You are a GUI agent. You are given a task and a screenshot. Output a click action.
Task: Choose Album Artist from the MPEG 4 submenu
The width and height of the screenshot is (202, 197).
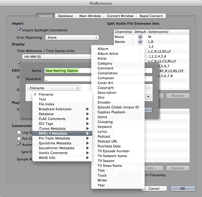[x=108, y=54]
